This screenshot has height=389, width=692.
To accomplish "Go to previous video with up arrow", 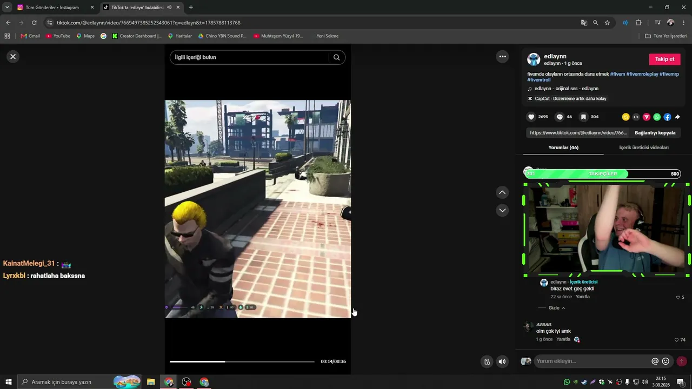I will tap(502, 192).
